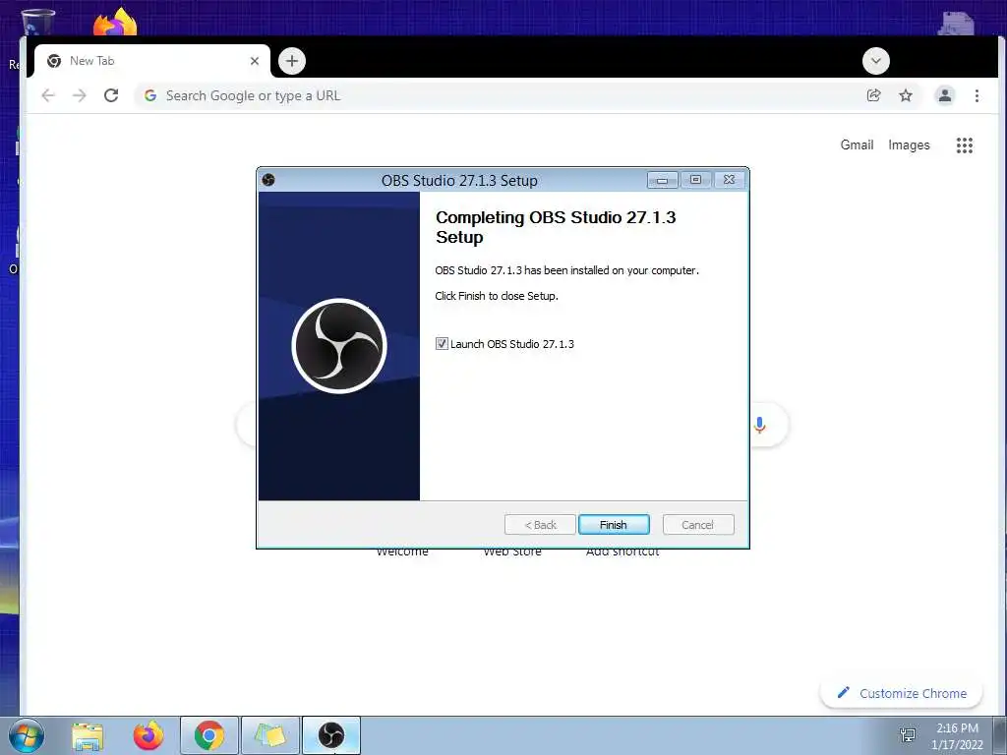Open File Explorer from the taskbar

click(x=88, y=735)
